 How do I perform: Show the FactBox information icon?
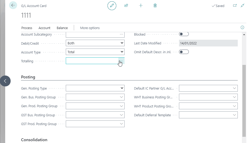pos(242,27)
